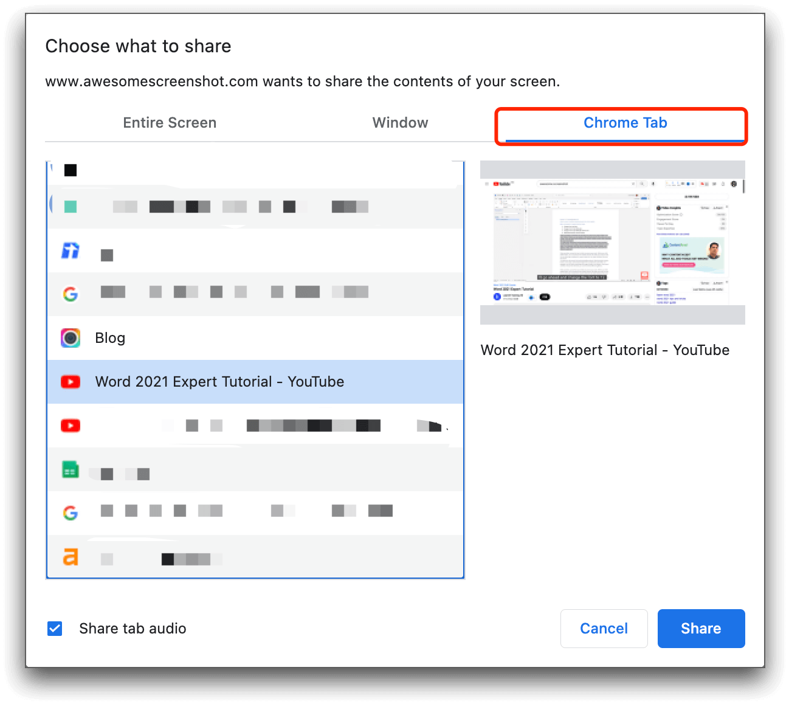Image resolution: width=789 pixels, height=704 pixels.
Task: Click the black square icon in top row
Action: pyautogui.click(x=71, y=170)
